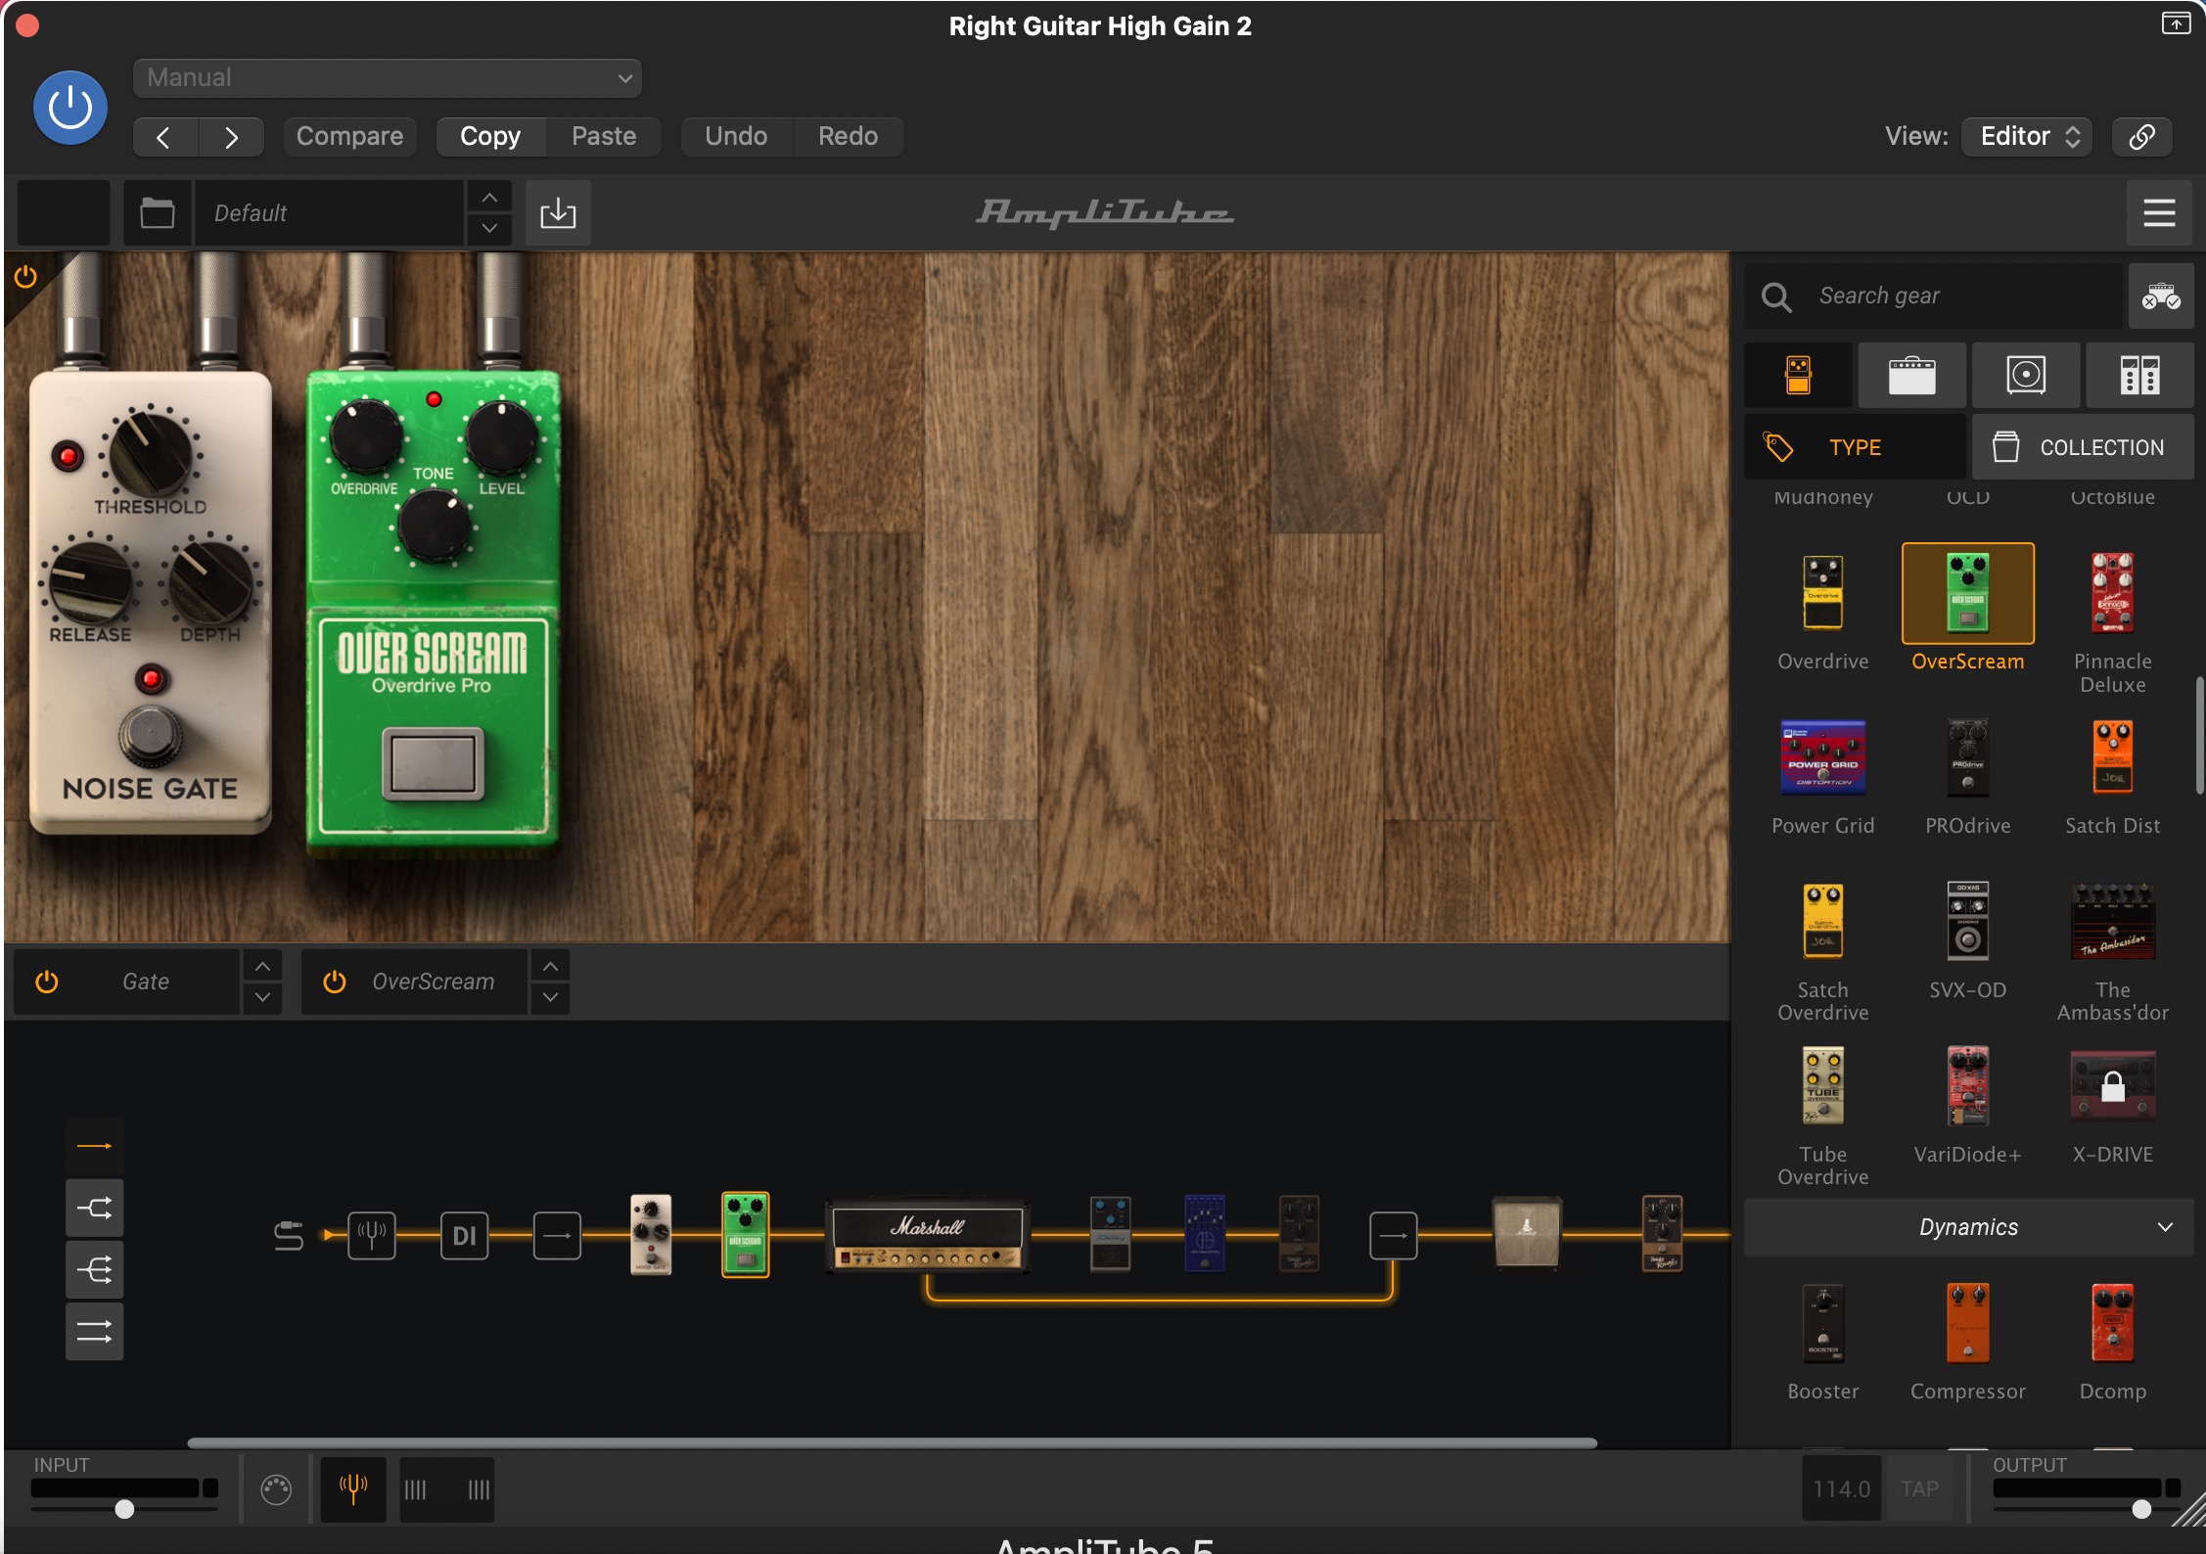Select the DI block in chain
Viewport: 2206px width, 1554px height.
pos(464,1235)
